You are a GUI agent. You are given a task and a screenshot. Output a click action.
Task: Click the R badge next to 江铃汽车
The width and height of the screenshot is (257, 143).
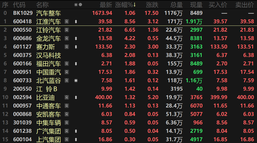point(67,30)
